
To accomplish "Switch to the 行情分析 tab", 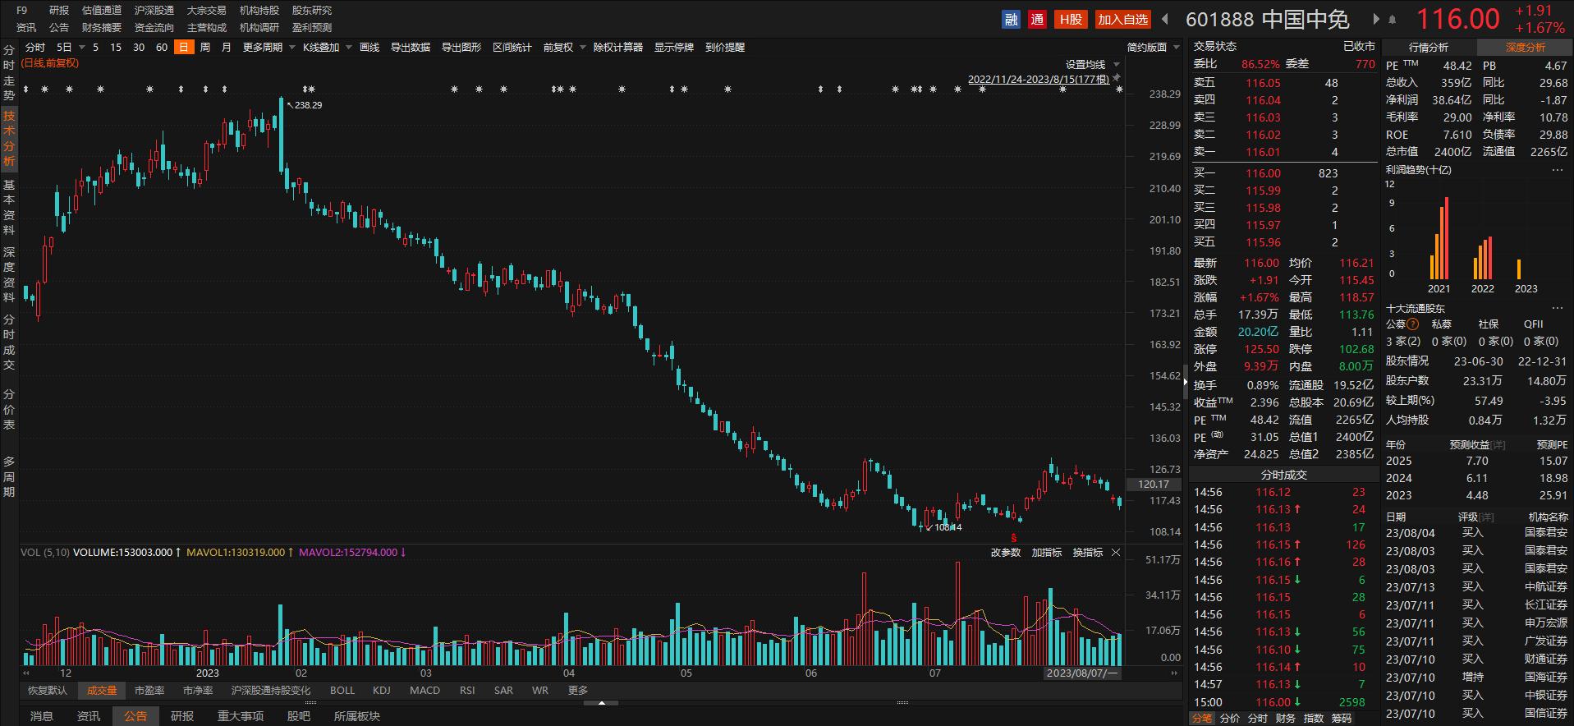I will (1429, 48).
